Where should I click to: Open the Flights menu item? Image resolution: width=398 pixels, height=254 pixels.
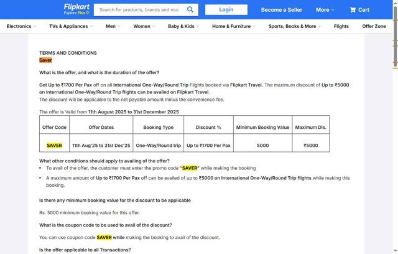(341, 26)
